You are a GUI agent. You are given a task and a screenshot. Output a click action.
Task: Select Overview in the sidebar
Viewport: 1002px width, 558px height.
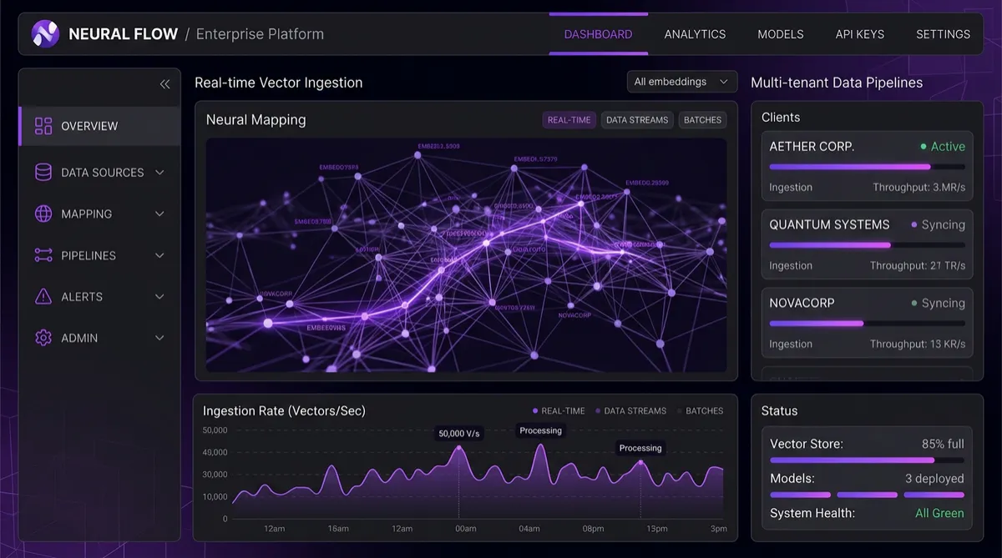point(99,126)
